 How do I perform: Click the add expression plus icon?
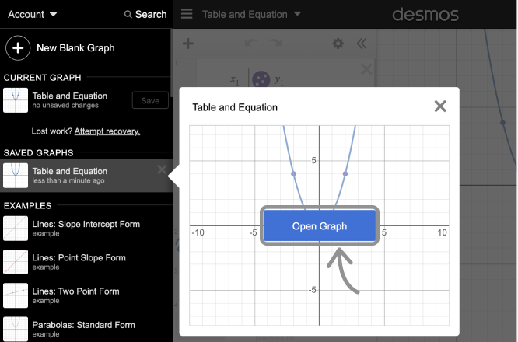[x=187, y=44]
